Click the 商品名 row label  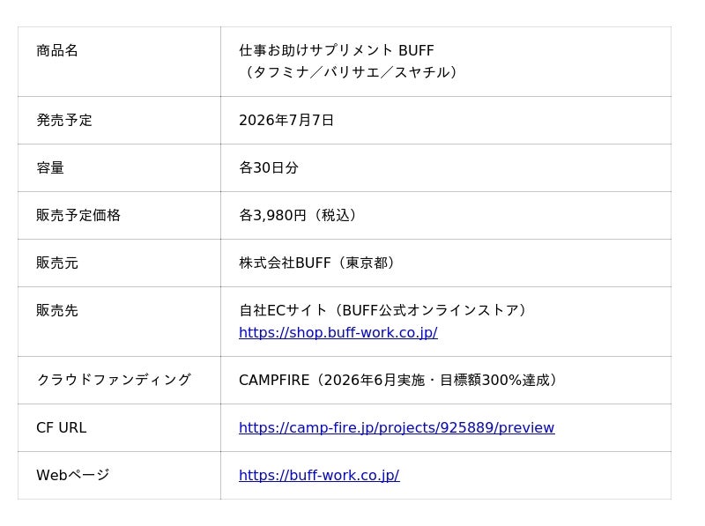pyautogui.click(x=57, y=50)
